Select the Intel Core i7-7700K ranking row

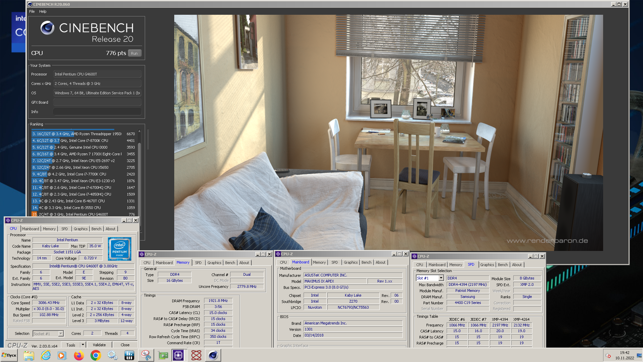pyautogui.click(x=83, y=174)
